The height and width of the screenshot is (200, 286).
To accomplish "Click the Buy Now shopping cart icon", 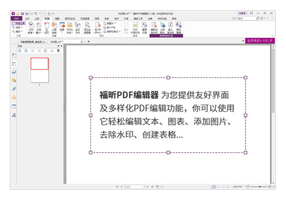I will coord(163,28).
